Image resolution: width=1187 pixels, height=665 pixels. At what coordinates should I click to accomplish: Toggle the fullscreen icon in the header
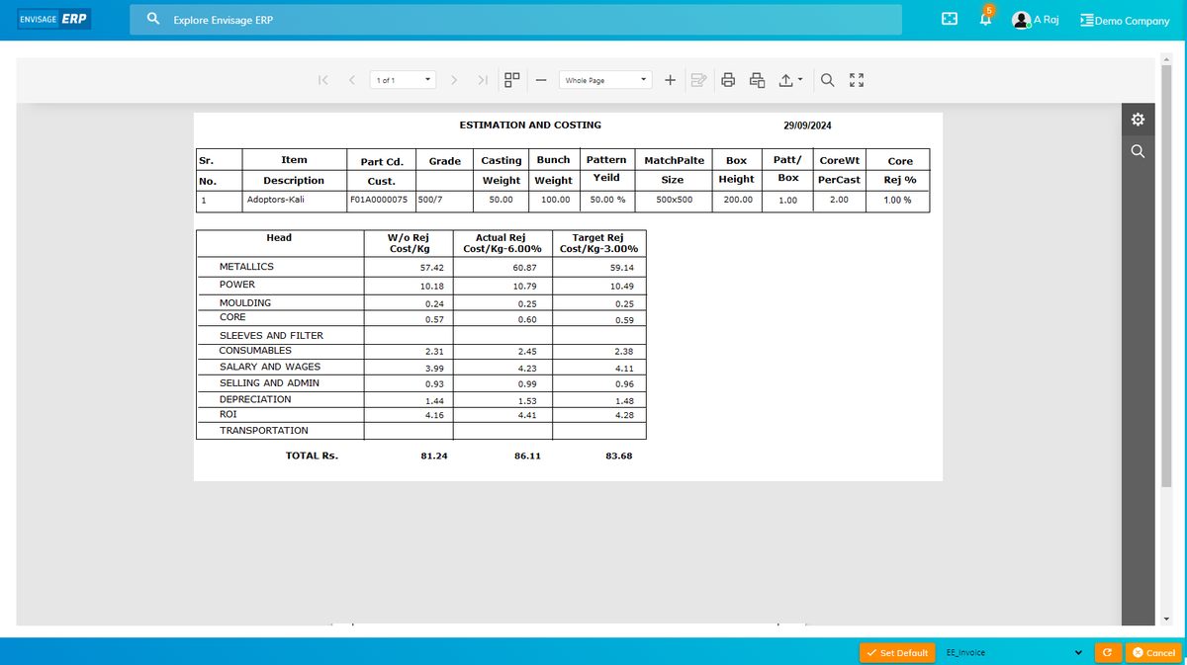[x=950, y=19]
